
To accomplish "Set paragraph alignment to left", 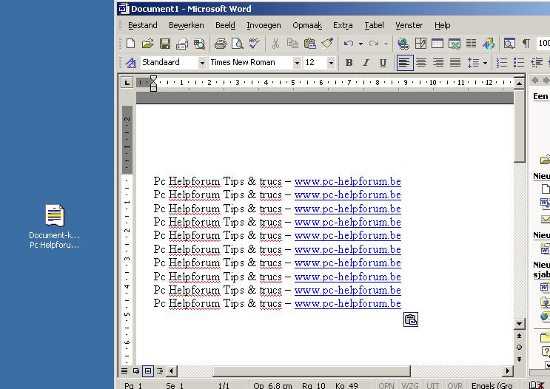I will [x=405, y=63].
